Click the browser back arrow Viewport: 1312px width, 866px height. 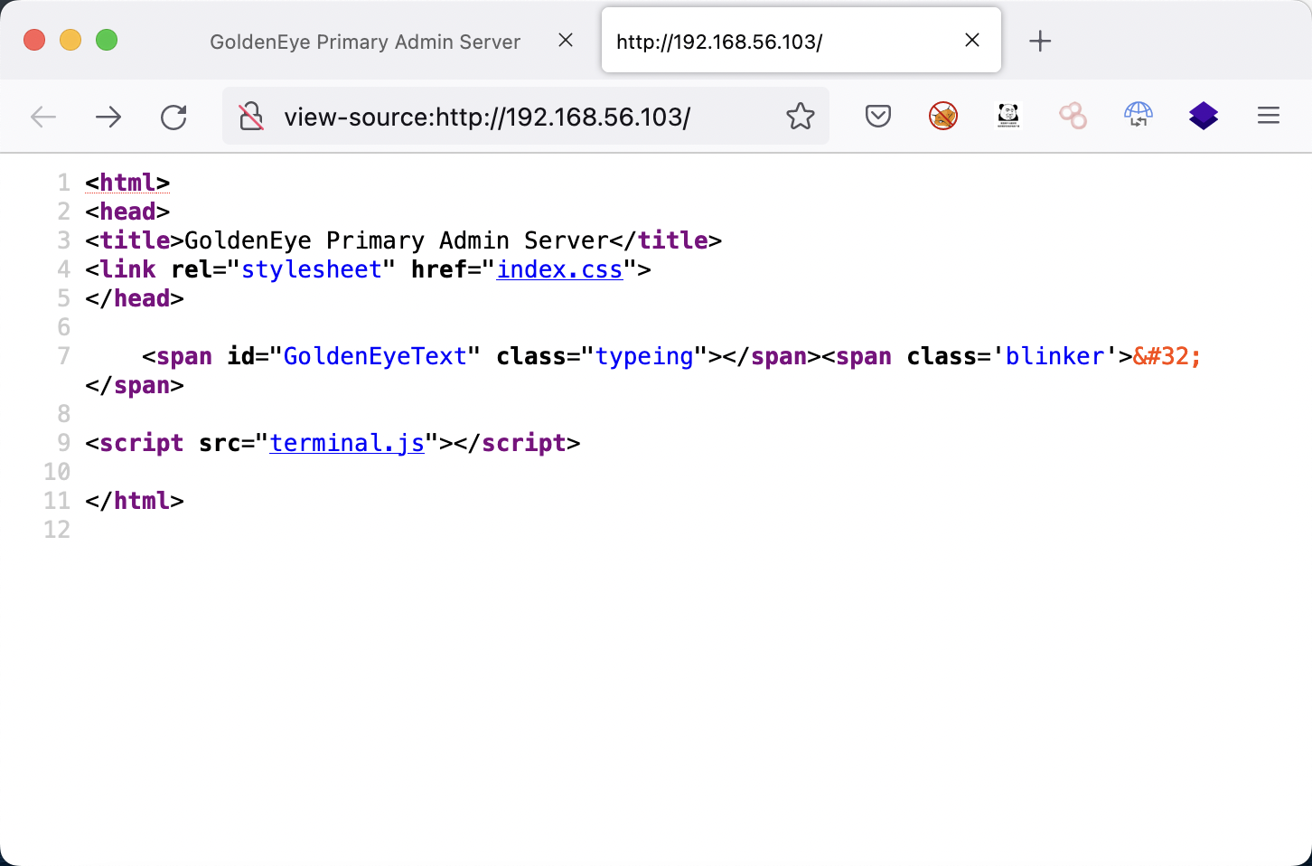[43, 117]
